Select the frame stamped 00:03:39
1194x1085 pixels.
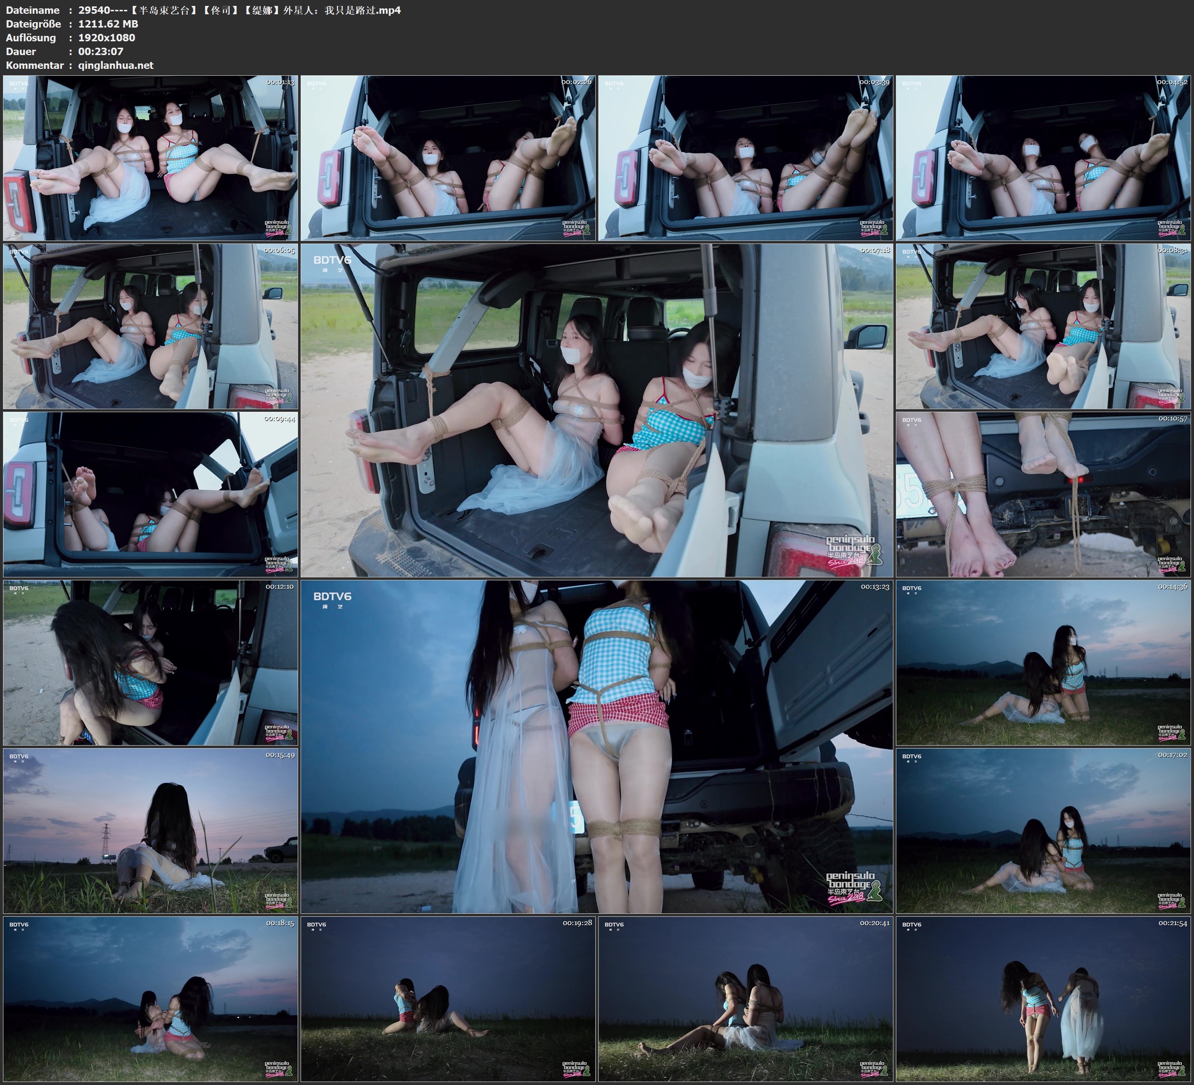746,157
